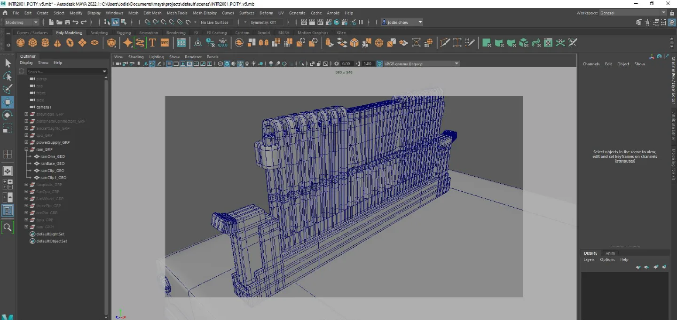Create a polygon sphere from the shelf
677x320 pixels.
tap(20, 43)
